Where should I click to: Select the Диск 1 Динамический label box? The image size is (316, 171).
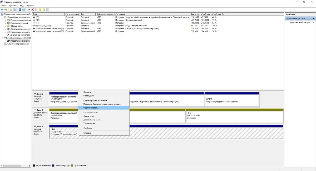[x=41, y=115]
